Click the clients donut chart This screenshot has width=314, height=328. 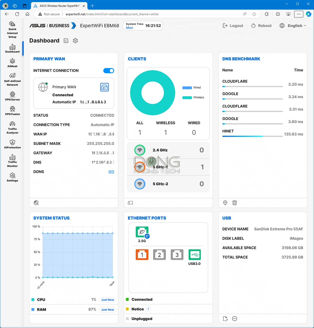pos(153,93)
